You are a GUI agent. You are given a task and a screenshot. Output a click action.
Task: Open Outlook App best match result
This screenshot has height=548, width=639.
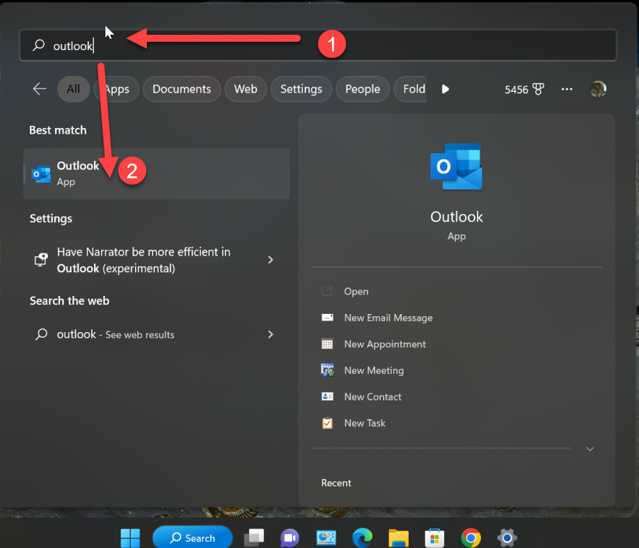click(157, 173)
